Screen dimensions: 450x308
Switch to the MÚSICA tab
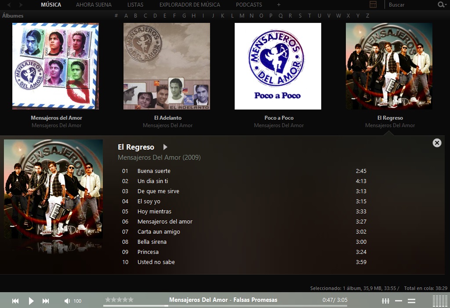51,4
